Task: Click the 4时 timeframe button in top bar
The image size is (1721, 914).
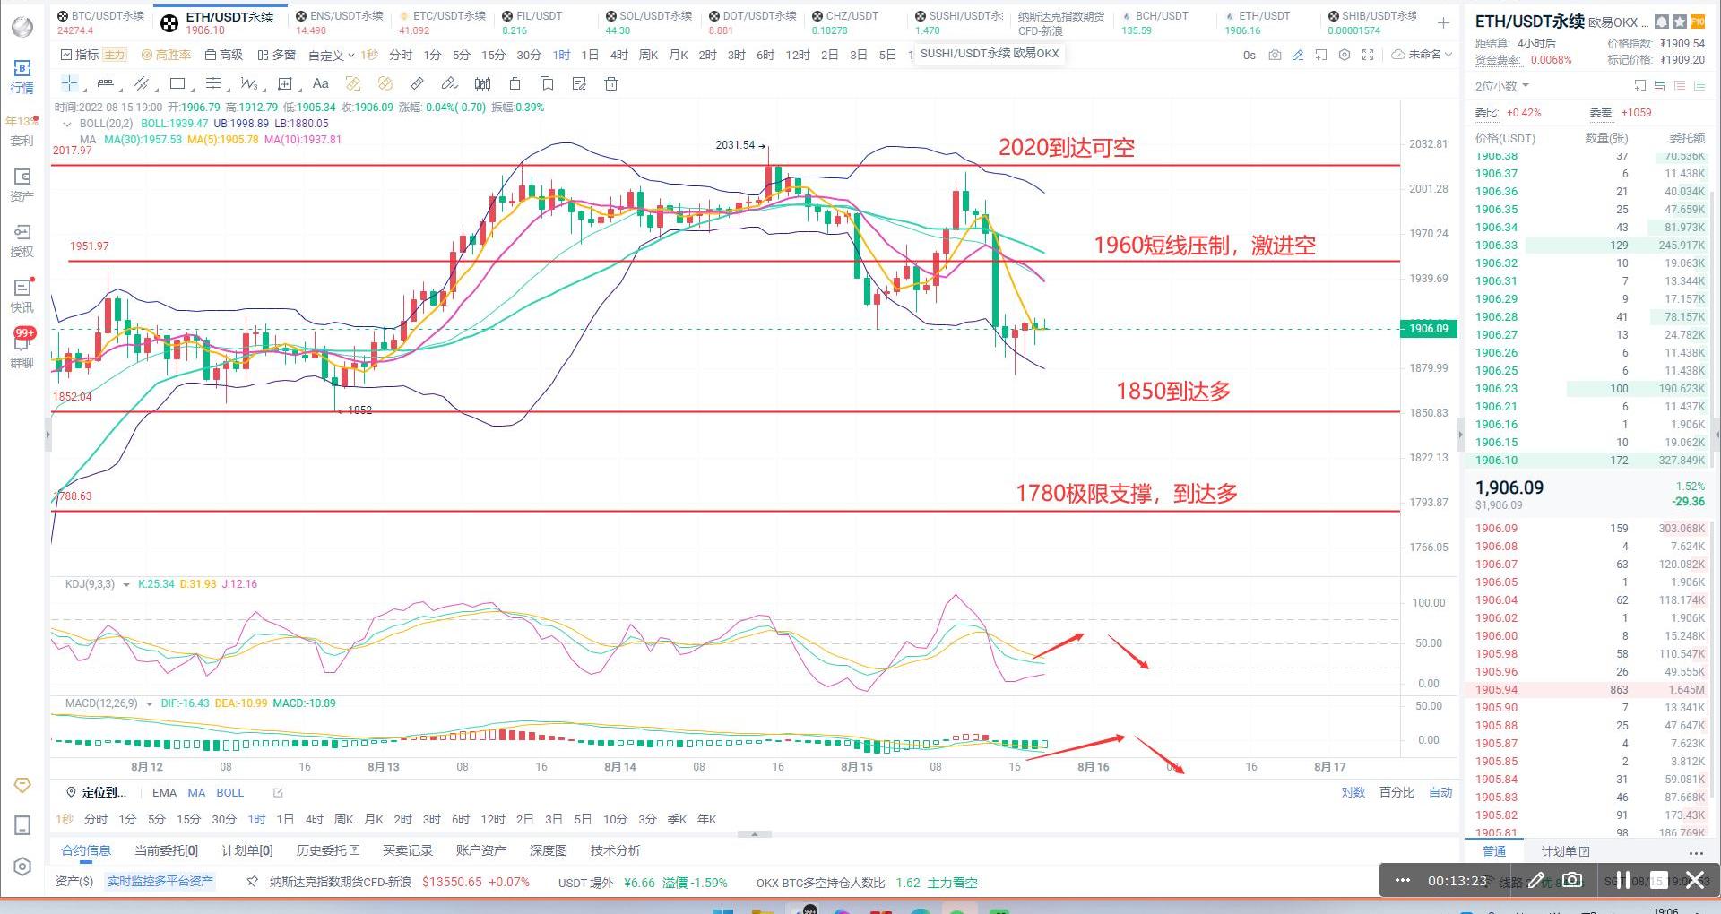Action: coord(618,55)
